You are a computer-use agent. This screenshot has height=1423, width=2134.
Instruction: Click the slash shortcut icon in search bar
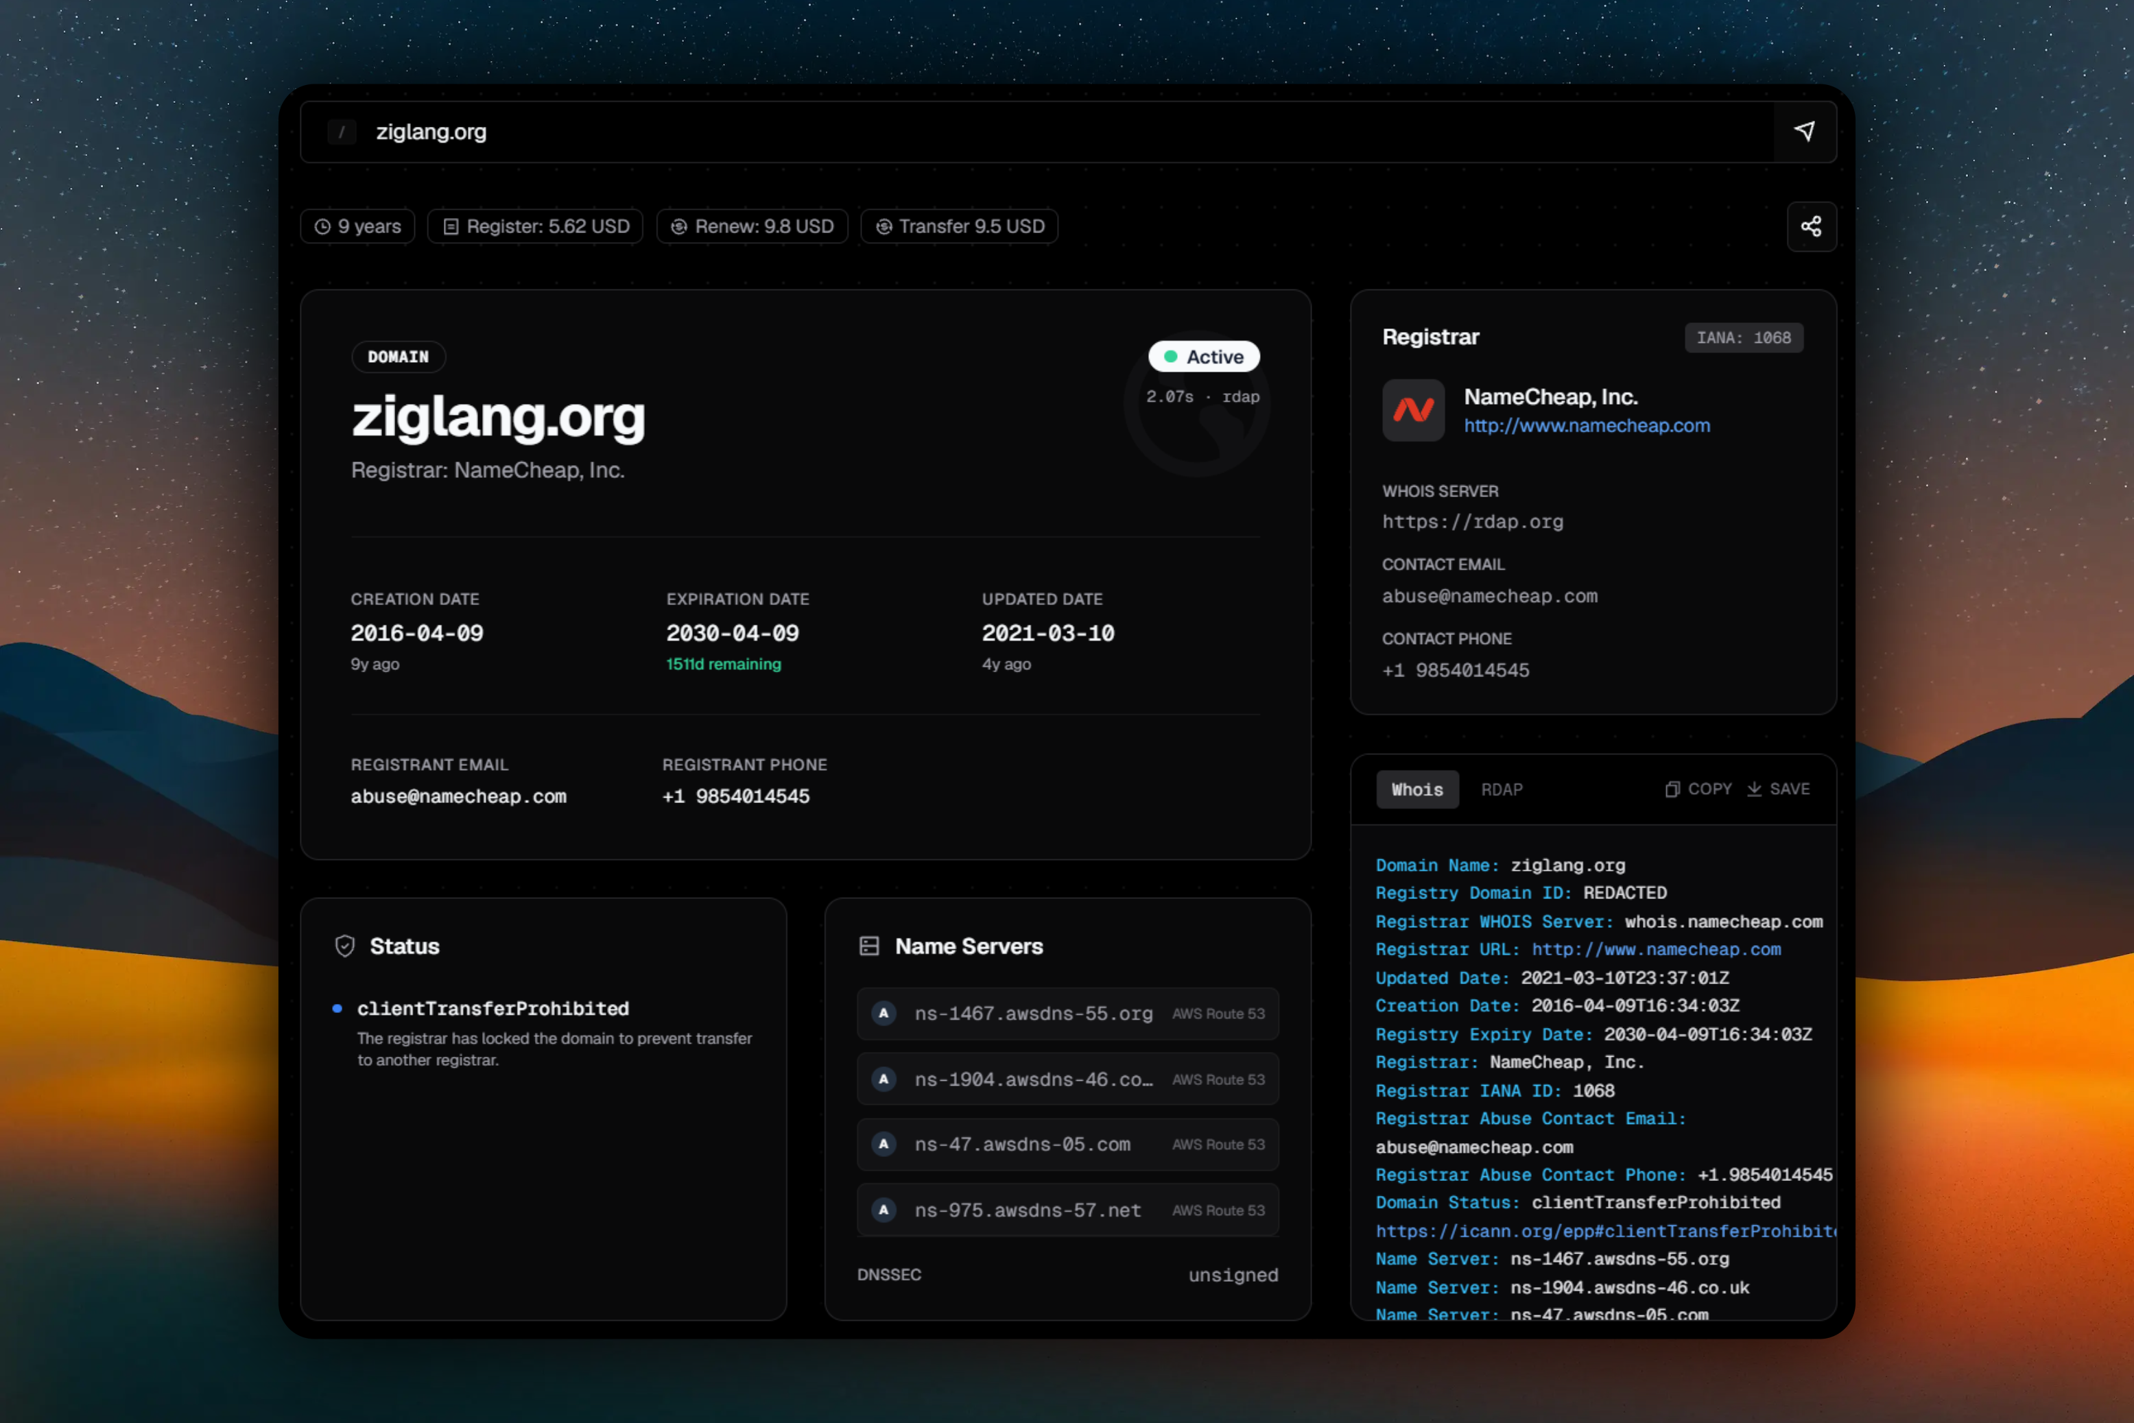coord(342,132)
